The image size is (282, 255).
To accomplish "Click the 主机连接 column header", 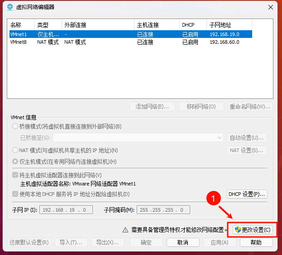I will coord(157,25).
